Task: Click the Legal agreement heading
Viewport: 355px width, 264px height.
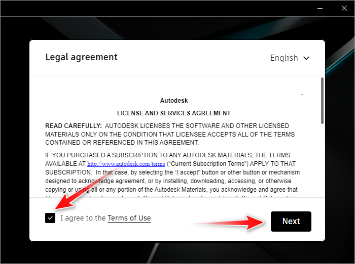Action: coord(82,57)
